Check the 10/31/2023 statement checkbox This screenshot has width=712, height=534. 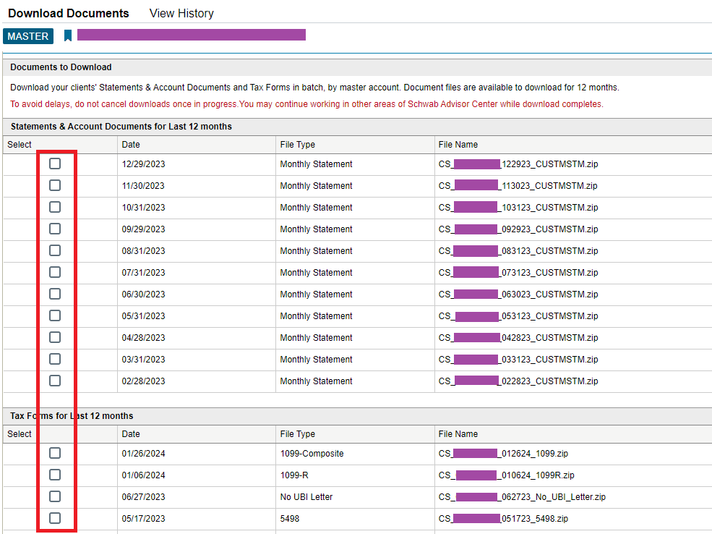[54, 207]
